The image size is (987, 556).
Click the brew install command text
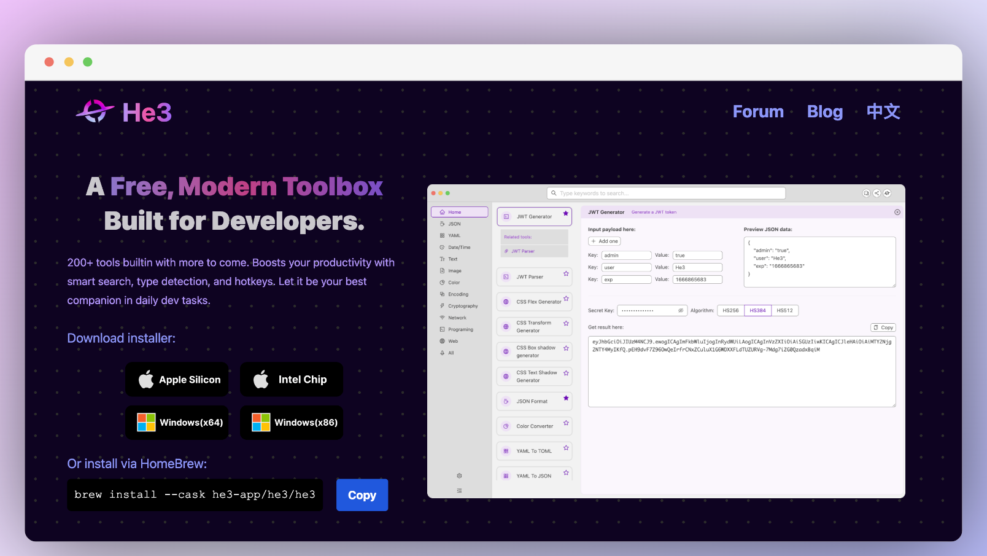195,495
